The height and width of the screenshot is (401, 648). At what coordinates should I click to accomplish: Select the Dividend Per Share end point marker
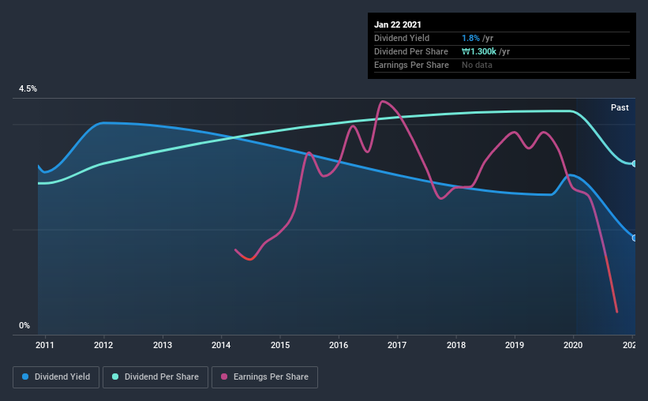click(635, 163)
